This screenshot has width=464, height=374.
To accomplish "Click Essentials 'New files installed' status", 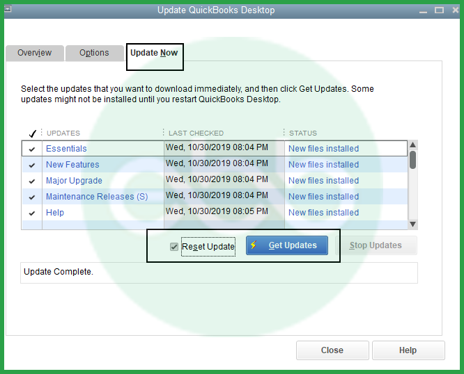I will [323, 149].
